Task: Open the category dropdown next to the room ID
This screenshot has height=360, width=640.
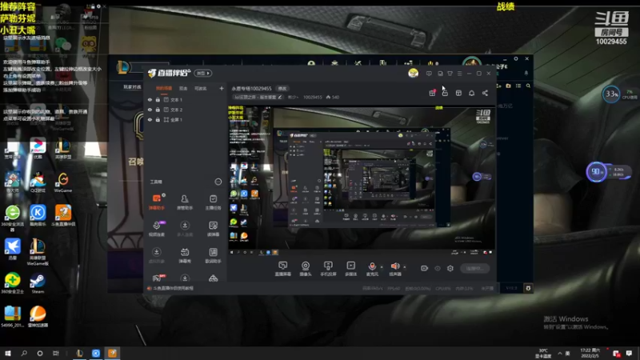Action: pyautogui.click(x=294, y=97)
